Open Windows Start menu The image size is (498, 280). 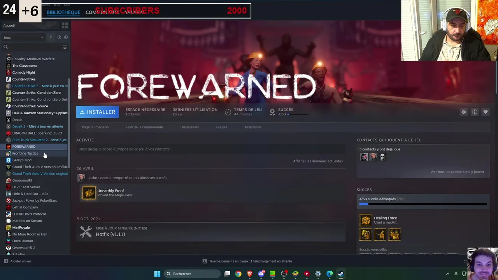(x=157, y=274)
